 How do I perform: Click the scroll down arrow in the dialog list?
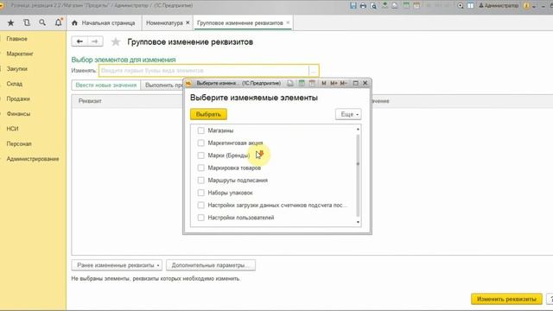[358, 222]
